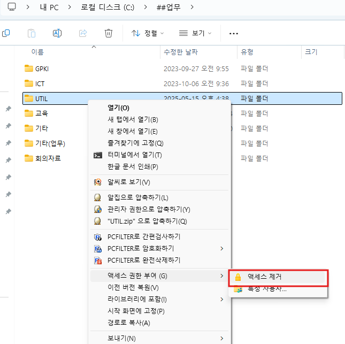
Task: Click the GPKI folder icon
Action: click(29, 68)
